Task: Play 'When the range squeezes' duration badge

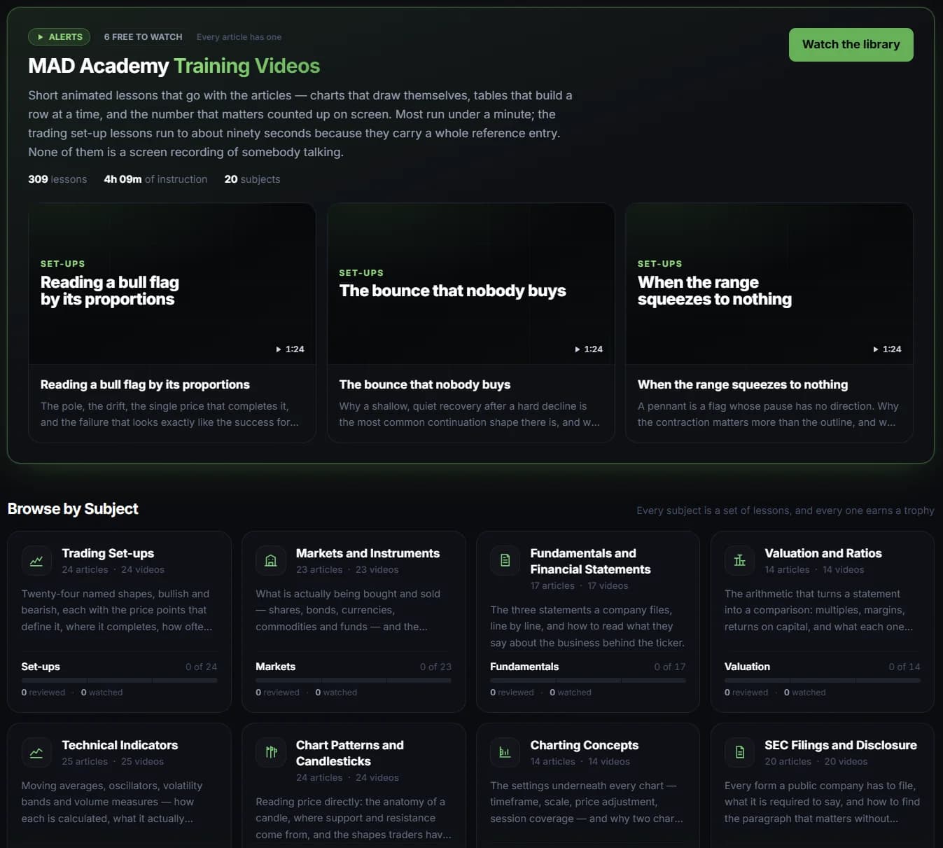Action: click(887, 349)
